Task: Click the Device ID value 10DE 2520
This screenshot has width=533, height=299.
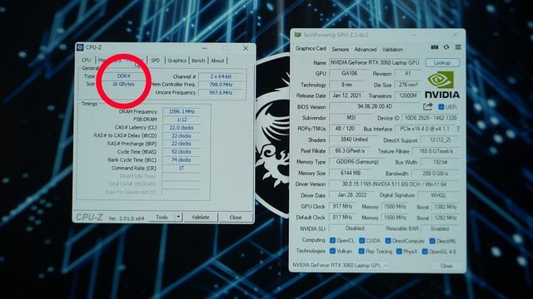Action: (431, 118)
